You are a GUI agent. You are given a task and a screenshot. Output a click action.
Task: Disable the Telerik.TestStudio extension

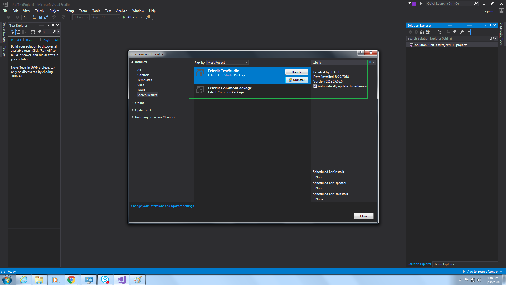coord(297,72)
